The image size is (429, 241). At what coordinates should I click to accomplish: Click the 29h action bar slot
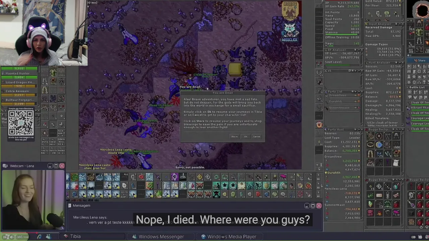(183, 177)
